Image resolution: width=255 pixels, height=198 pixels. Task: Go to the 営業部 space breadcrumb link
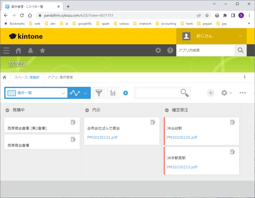pyautogui.click(x=34, y=77)
